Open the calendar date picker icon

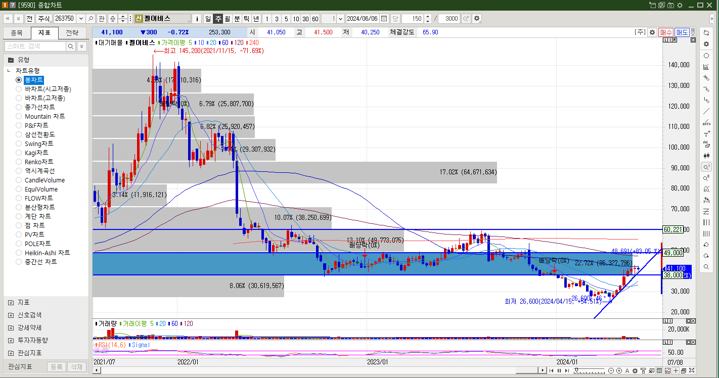(x=384, y=19)
